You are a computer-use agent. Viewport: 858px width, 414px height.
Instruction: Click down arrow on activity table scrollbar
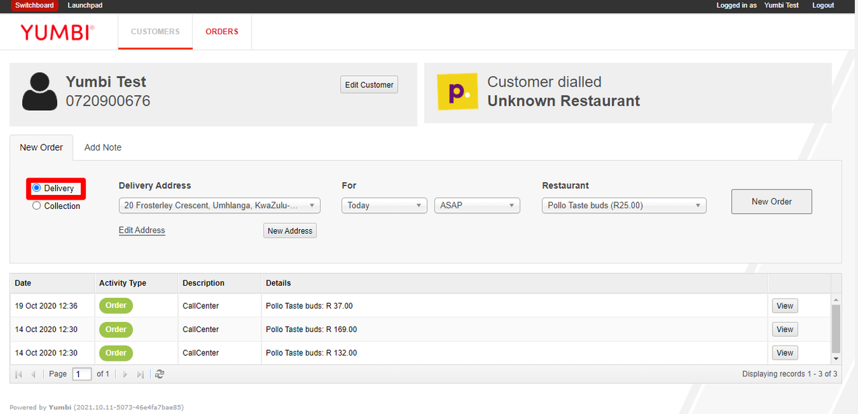coord(836,358)
